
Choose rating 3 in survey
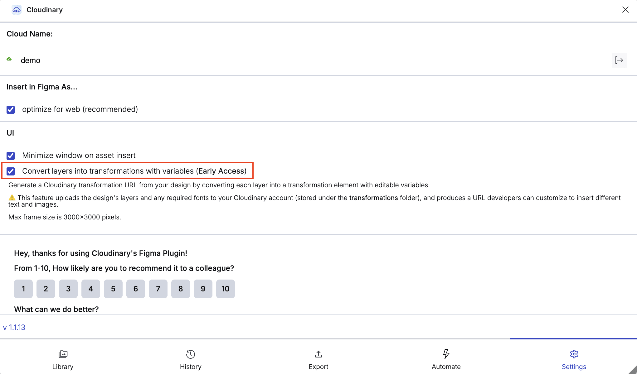(x=68, y=289)
